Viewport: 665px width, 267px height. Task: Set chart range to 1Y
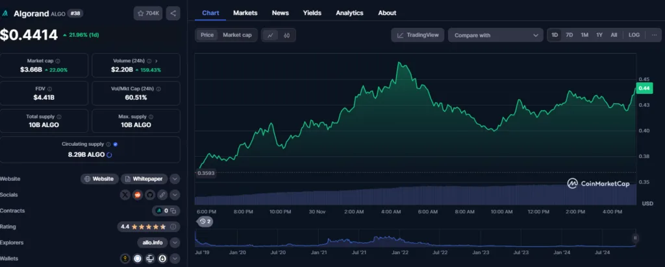[x=599, y=35]
